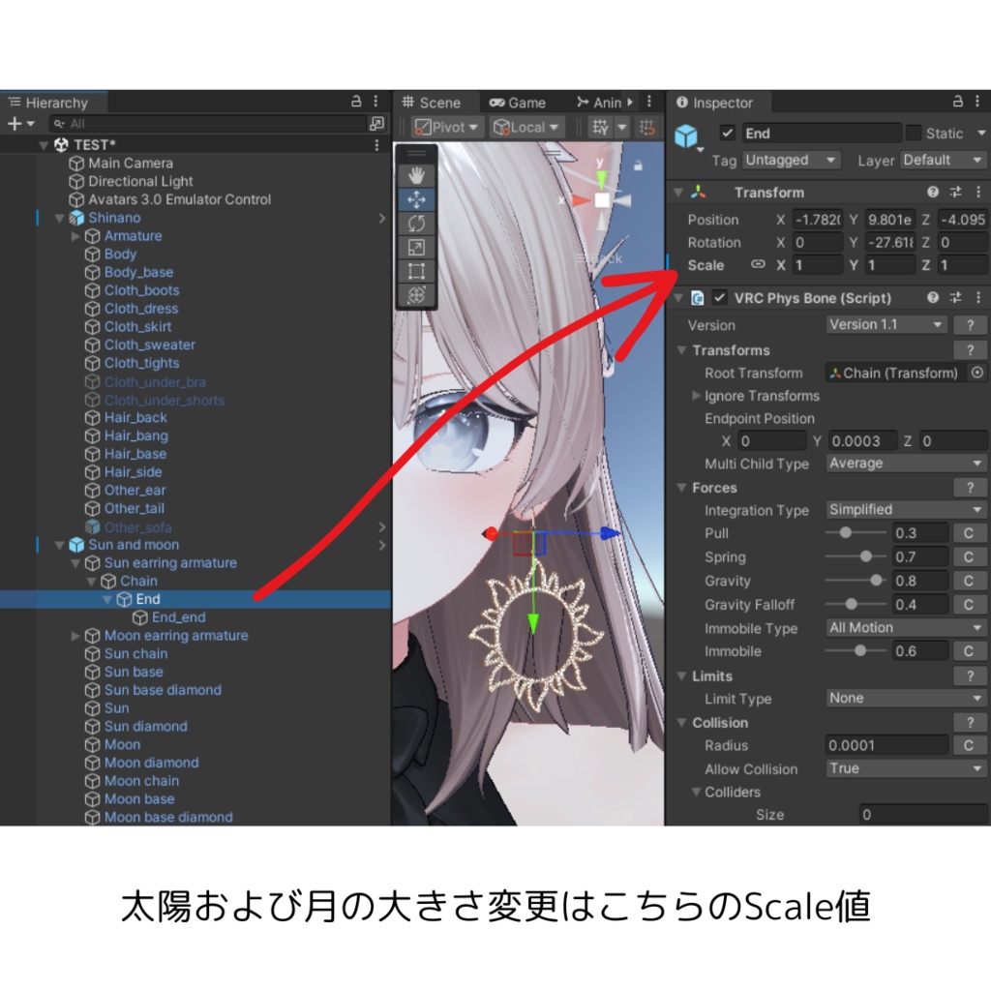Open the Inspector panel options menu
The image size is (991, 991).
pyautogui.click(x=977, y=101)
